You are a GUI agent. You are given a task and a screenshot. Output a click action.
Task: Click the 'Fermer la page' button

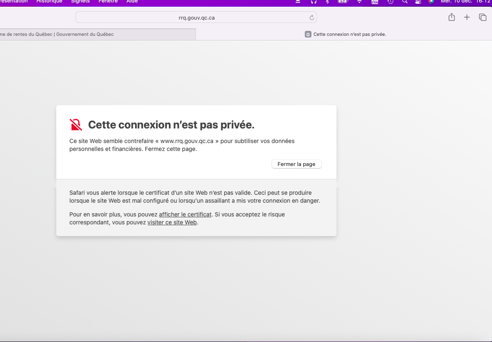(296, 164)
